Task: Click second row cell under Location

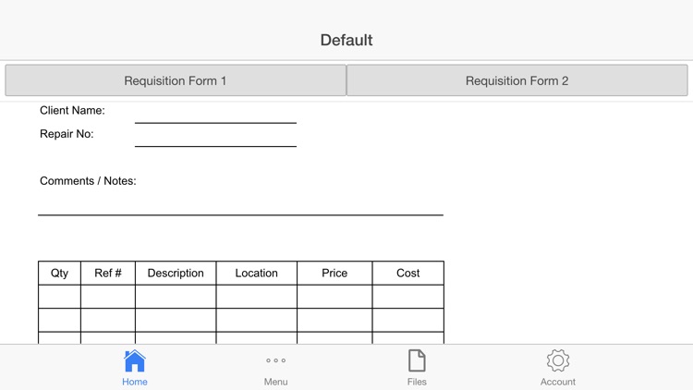Action: [257, 320]
